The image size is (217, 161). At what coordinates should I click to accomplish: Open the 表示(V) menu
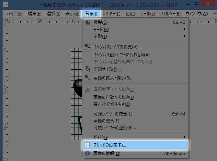[72, 14]
